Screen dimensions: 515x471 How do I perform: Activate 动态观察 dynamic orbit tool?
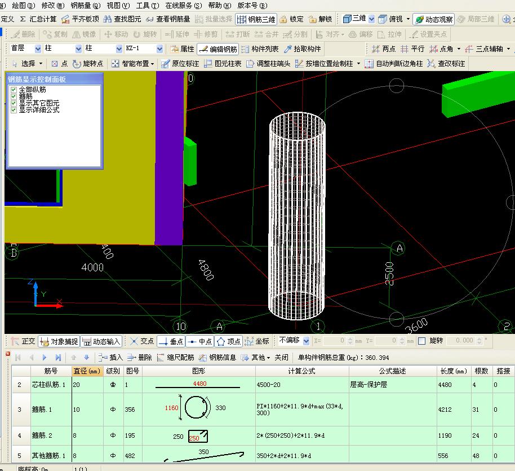[x=433, y=19]
